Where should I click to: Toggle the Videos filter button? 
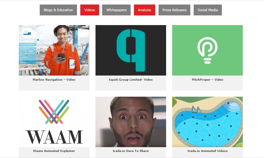(x=90, y=10)
